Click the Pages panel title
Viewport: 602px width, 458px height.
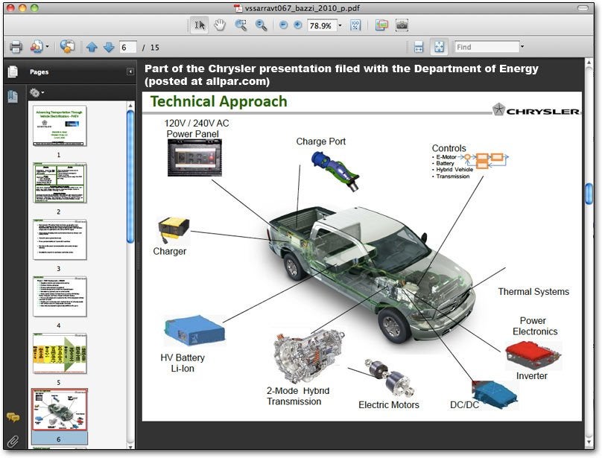point(39,71)
